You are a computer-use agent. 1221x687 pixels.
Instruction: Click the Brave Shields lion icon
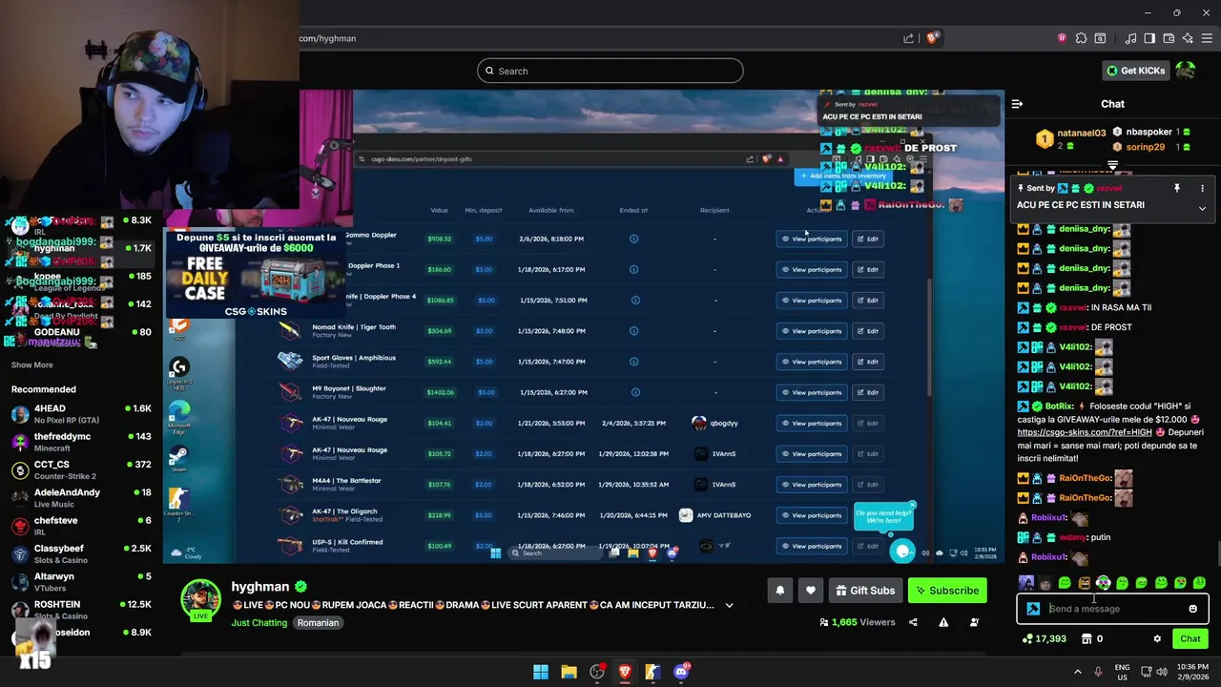pyautogui.click(x=933, y=38)
